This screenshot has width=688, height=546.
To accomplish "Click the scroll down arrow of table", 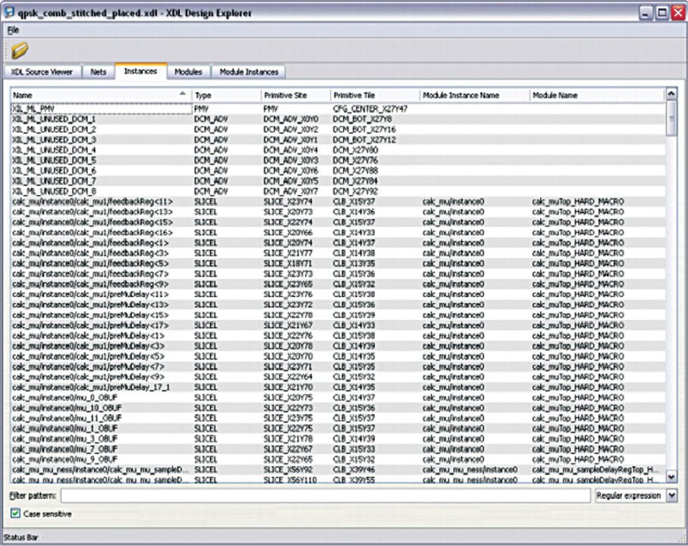I will click(x=671, y=476).
